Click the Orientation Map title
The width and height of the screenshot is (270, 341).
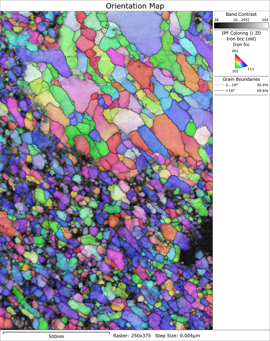[x=135, y=5]
